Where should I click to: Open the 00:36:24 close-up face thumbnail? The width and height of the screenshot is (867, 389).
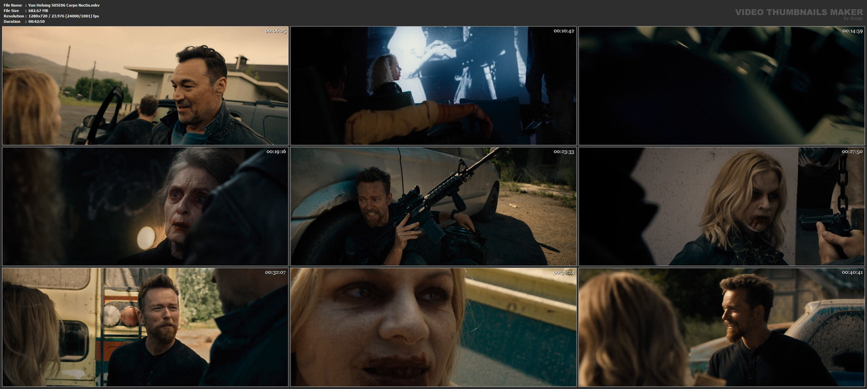(433, 327)
